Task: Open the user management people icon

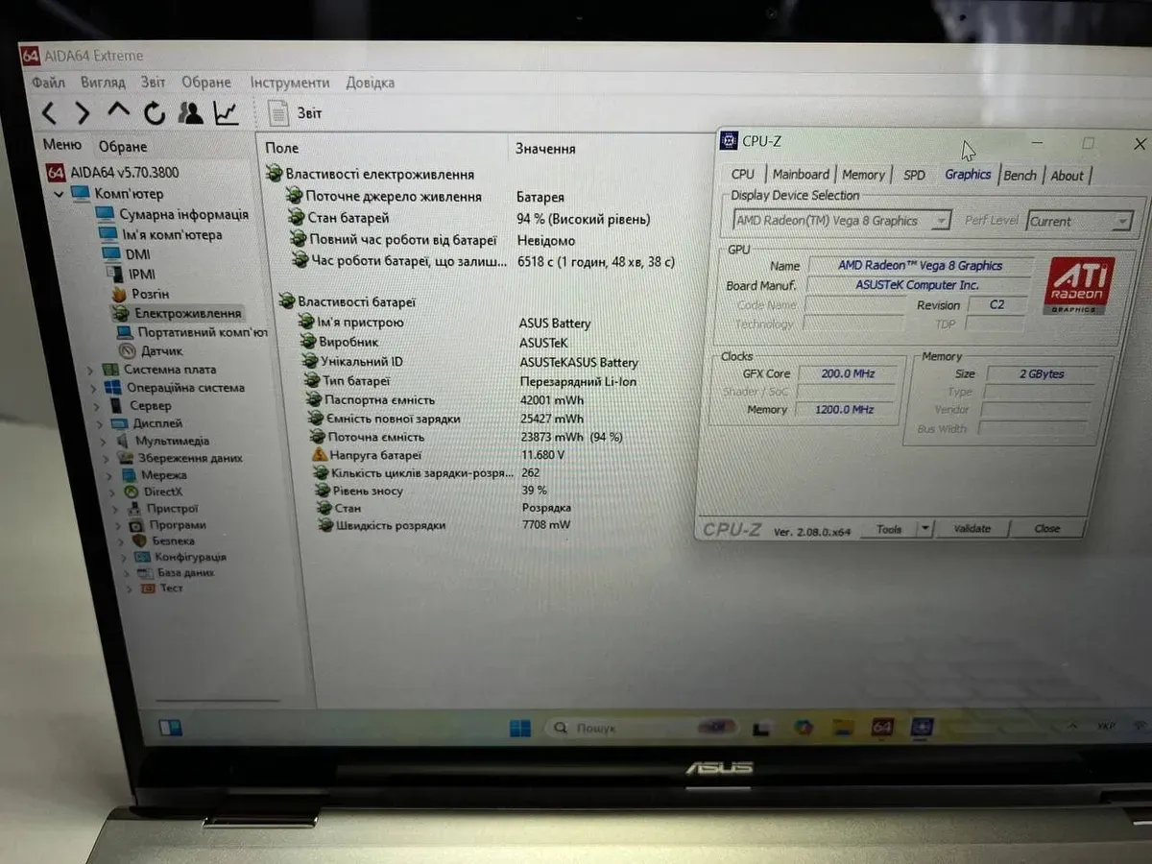Action: (x=191, y=113)
